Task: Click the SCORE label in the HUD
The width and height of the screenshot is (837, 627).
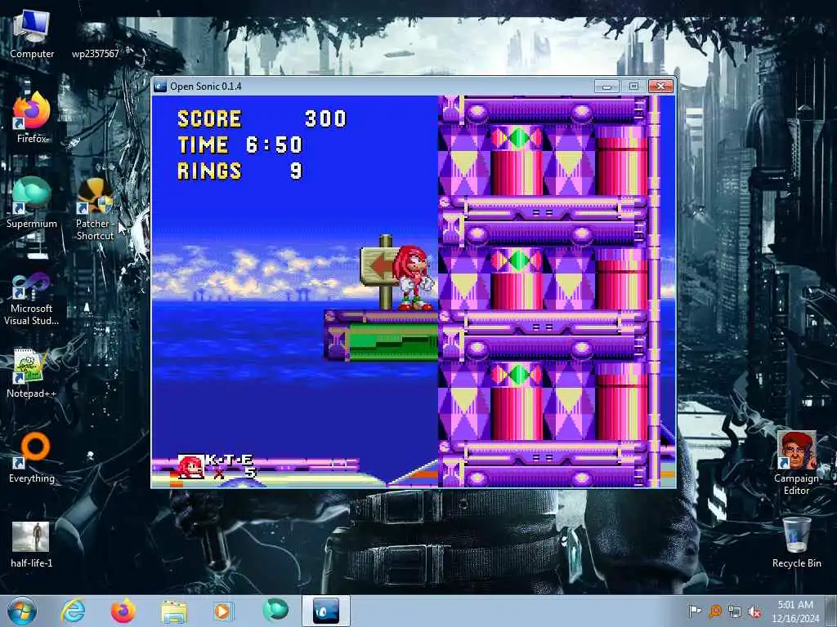Action: point(209,118)
